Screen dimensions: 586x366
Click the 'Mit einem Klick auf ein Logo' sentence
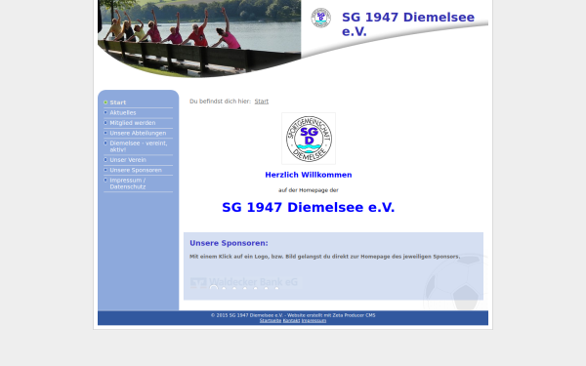coord(325,257)
